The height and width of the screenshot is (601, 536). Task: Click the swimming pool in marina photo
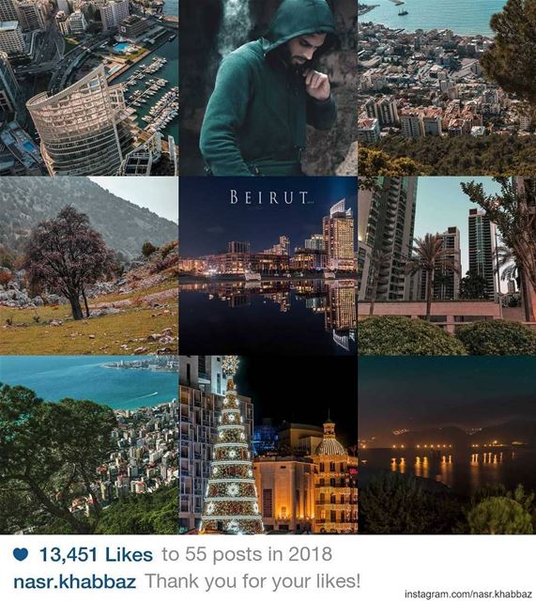122,48
